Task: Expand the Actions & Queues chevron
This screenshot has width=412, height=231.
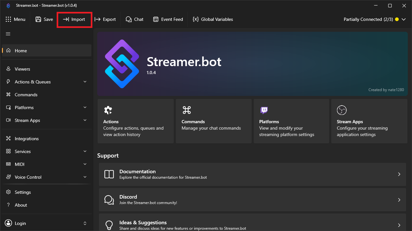Action: click(x=85, y=82)
